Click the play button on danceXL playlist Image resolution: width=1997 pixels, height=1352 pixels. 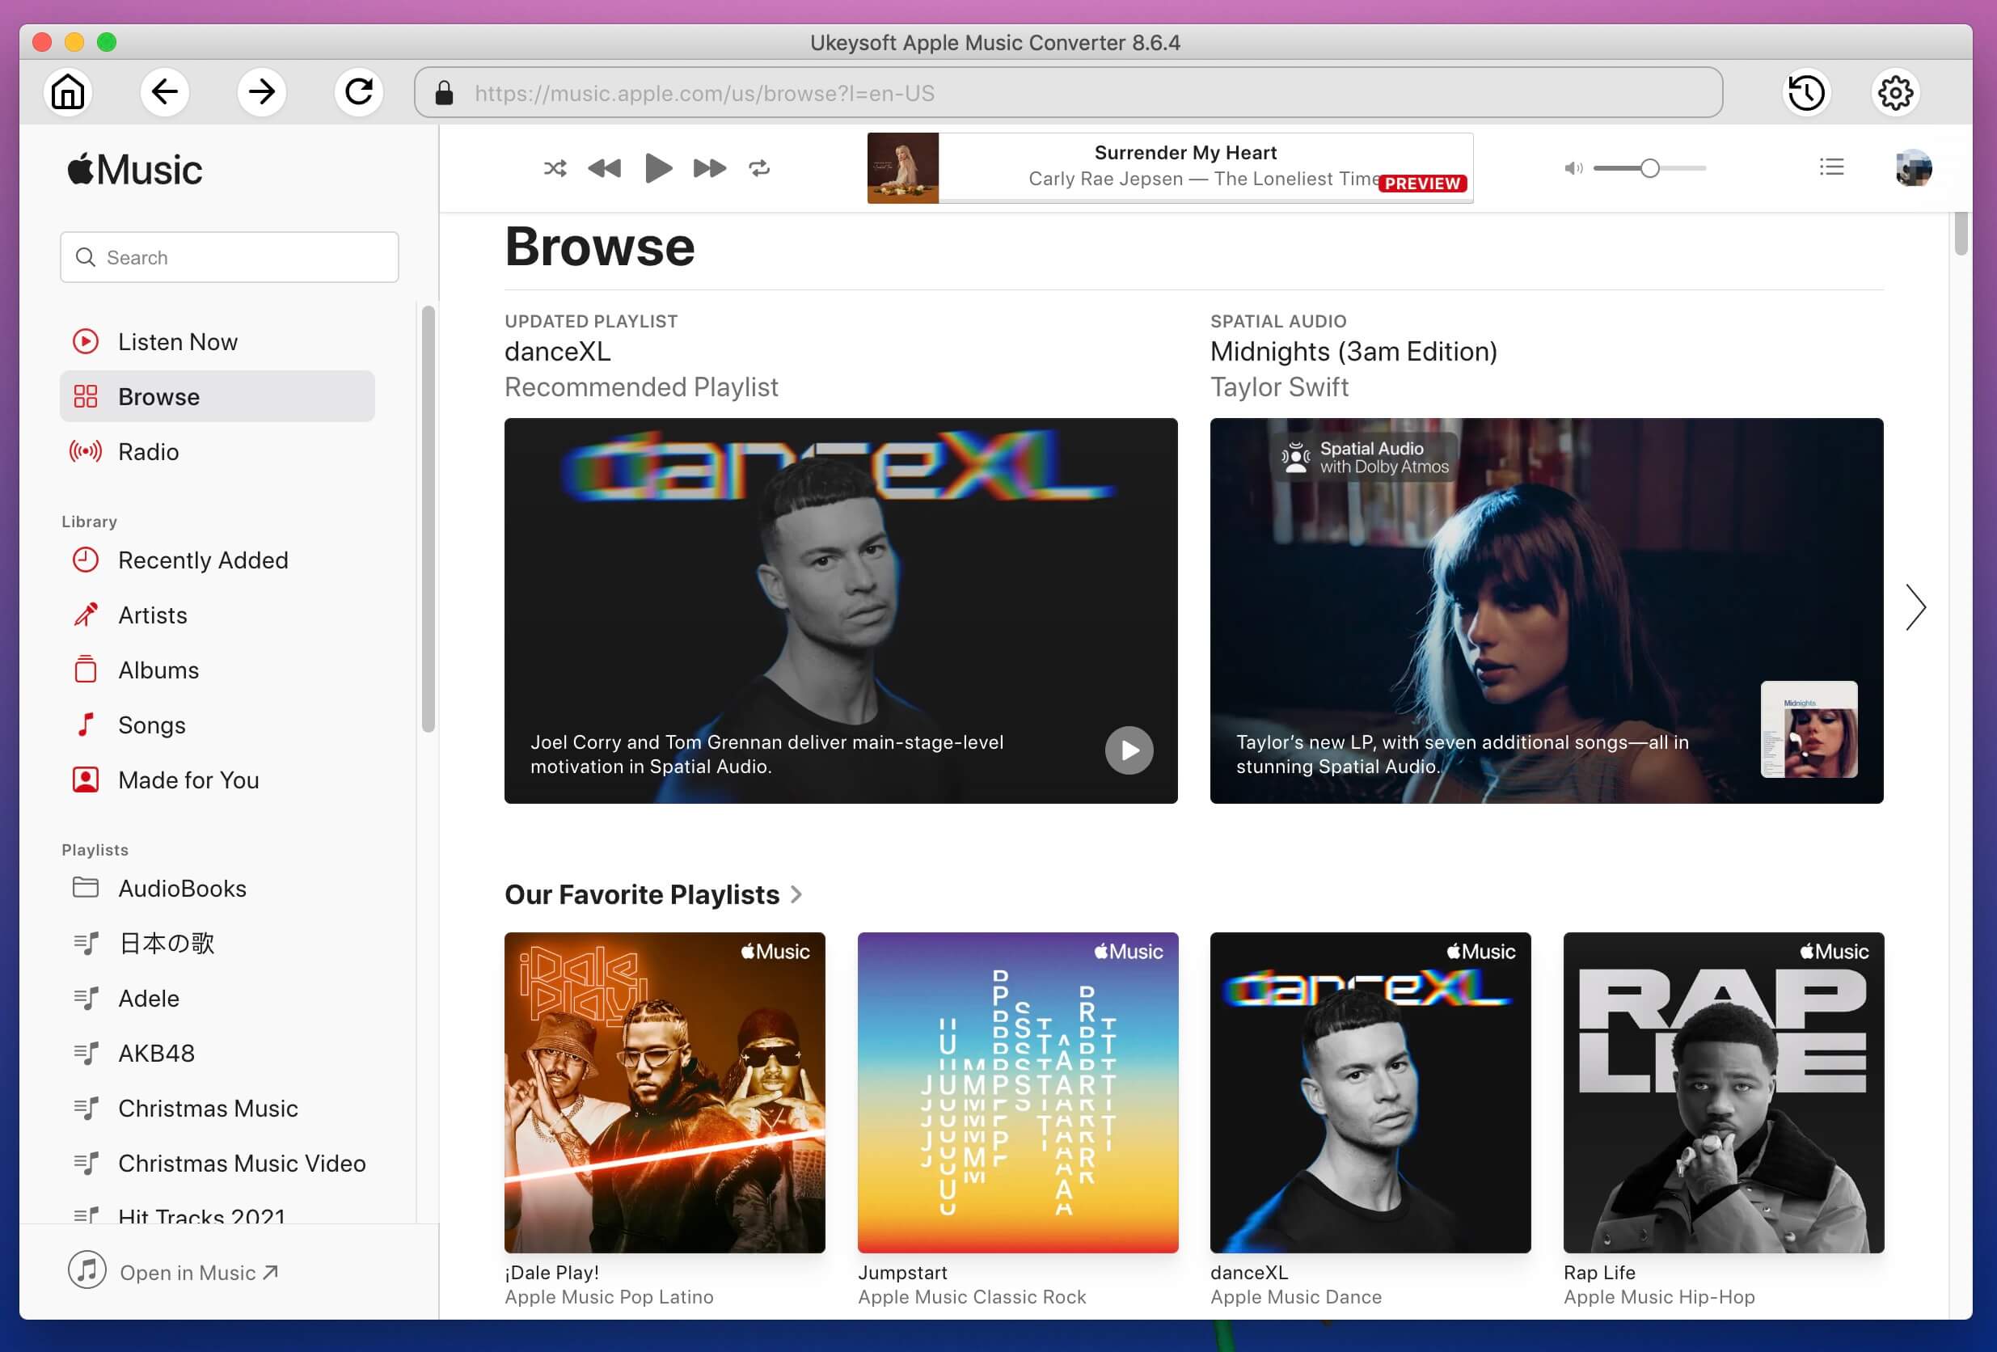coord(1128,751)
